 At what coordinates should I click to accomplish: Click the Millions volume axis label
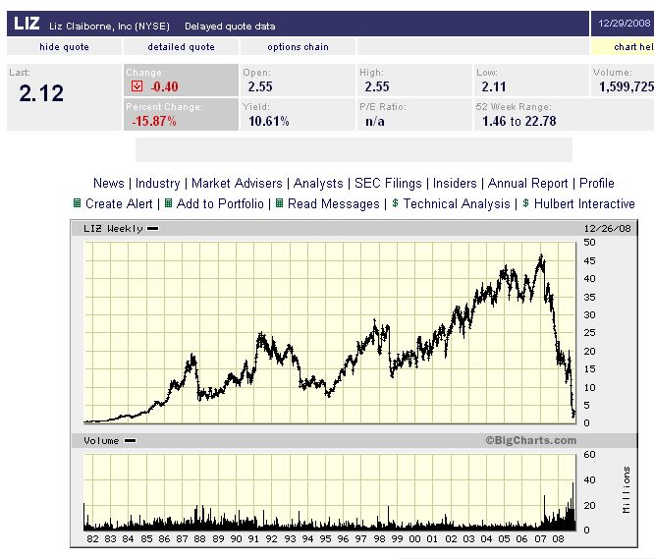[627, 490]
